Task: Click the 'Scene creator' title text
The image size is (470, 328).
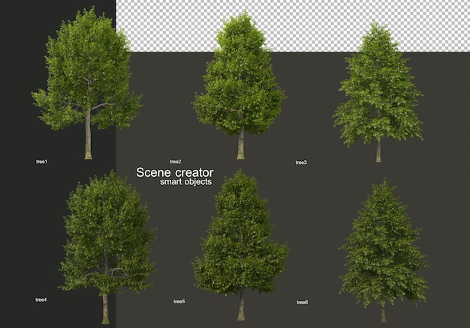Action: (x=175, y=172)
